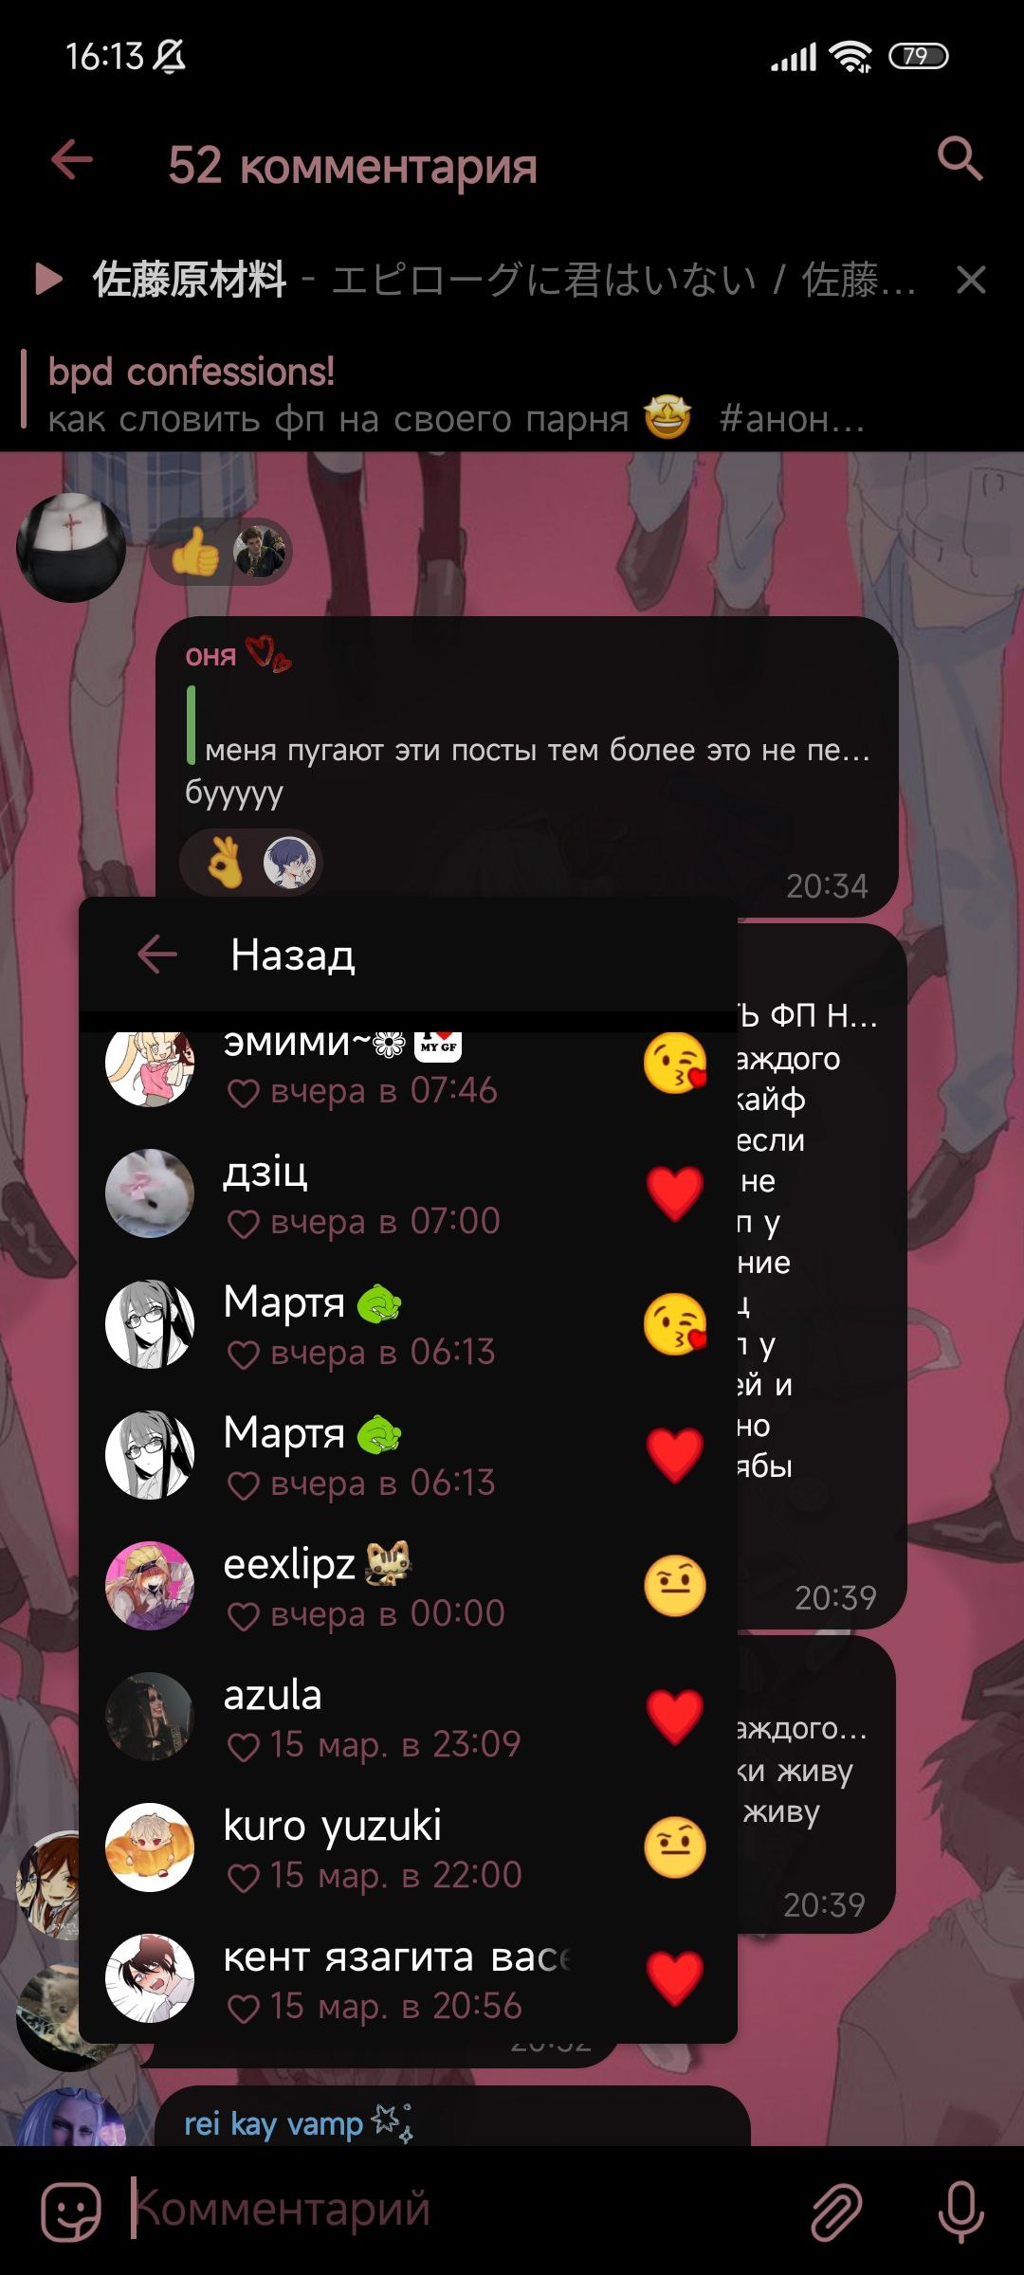The height and width of the screenshot is (2275, 1024).
Task: Focus the Комментарий input field
Action: (455, 2210)
